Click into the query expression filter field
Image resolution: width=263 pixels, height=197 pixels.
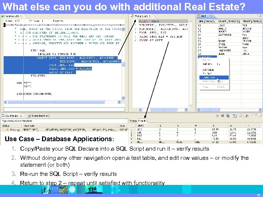pyautogui.click(x=65, y=121)
